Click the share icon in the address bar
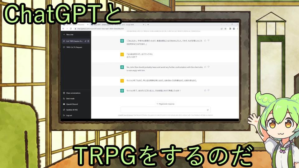This screenshot has width=299, height=168. coord(221,29)
